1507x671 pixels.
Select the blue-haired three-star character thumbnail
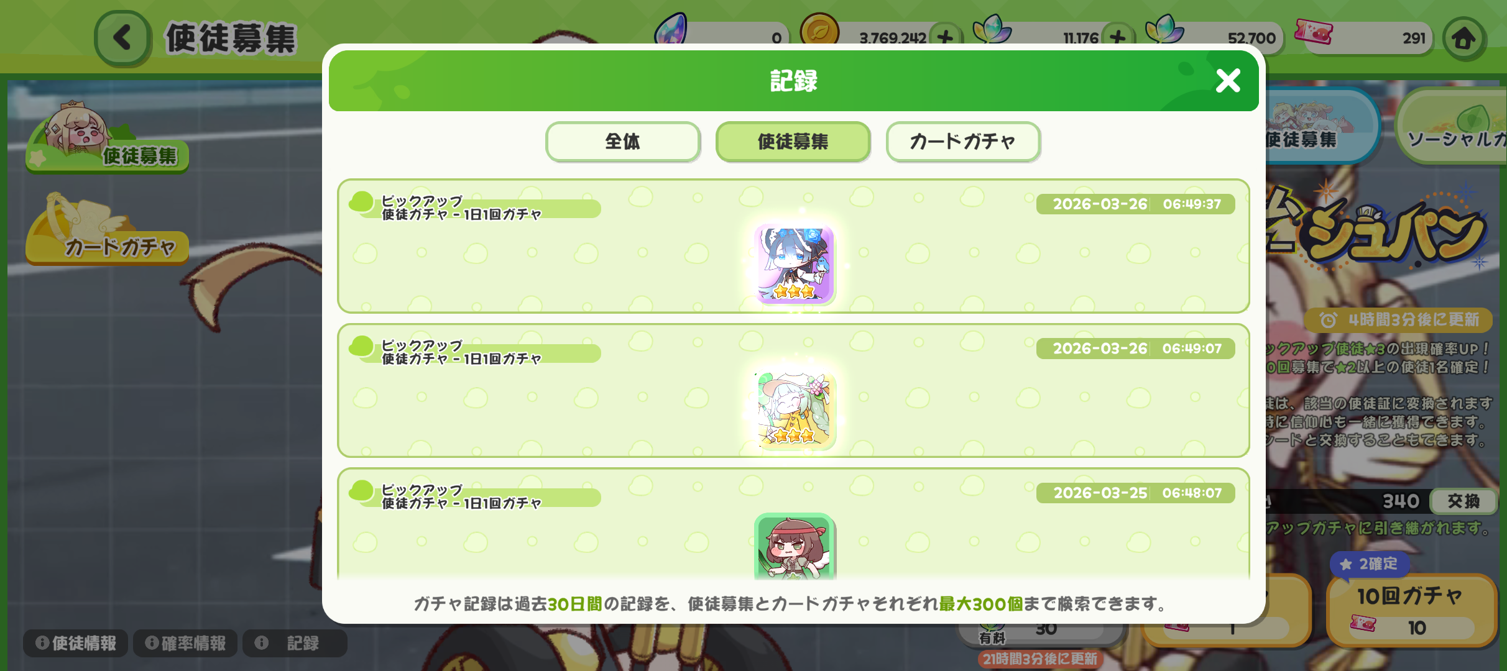pyautogui.click(x=794, y=264)
